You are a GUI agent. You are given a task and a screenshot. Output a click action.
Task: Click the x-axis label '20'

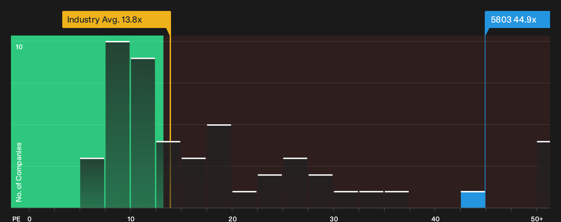[233, 219]
